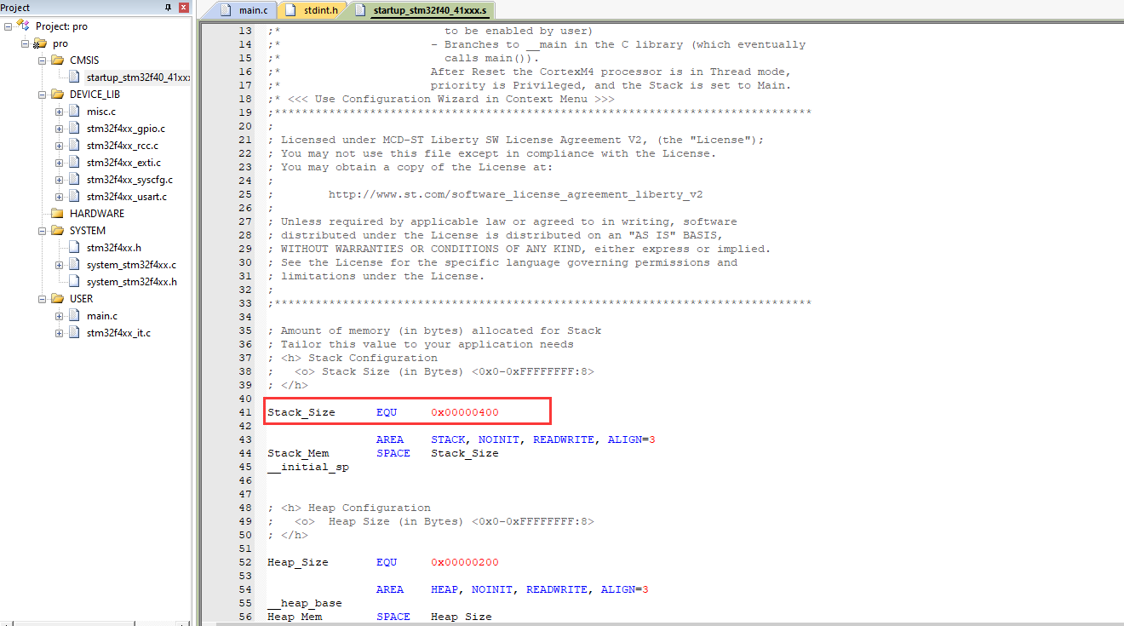Screen dimensions: 1124x626
Task: Click the stm32f4xx_gpio.c file icon
Action: [74, 129]
